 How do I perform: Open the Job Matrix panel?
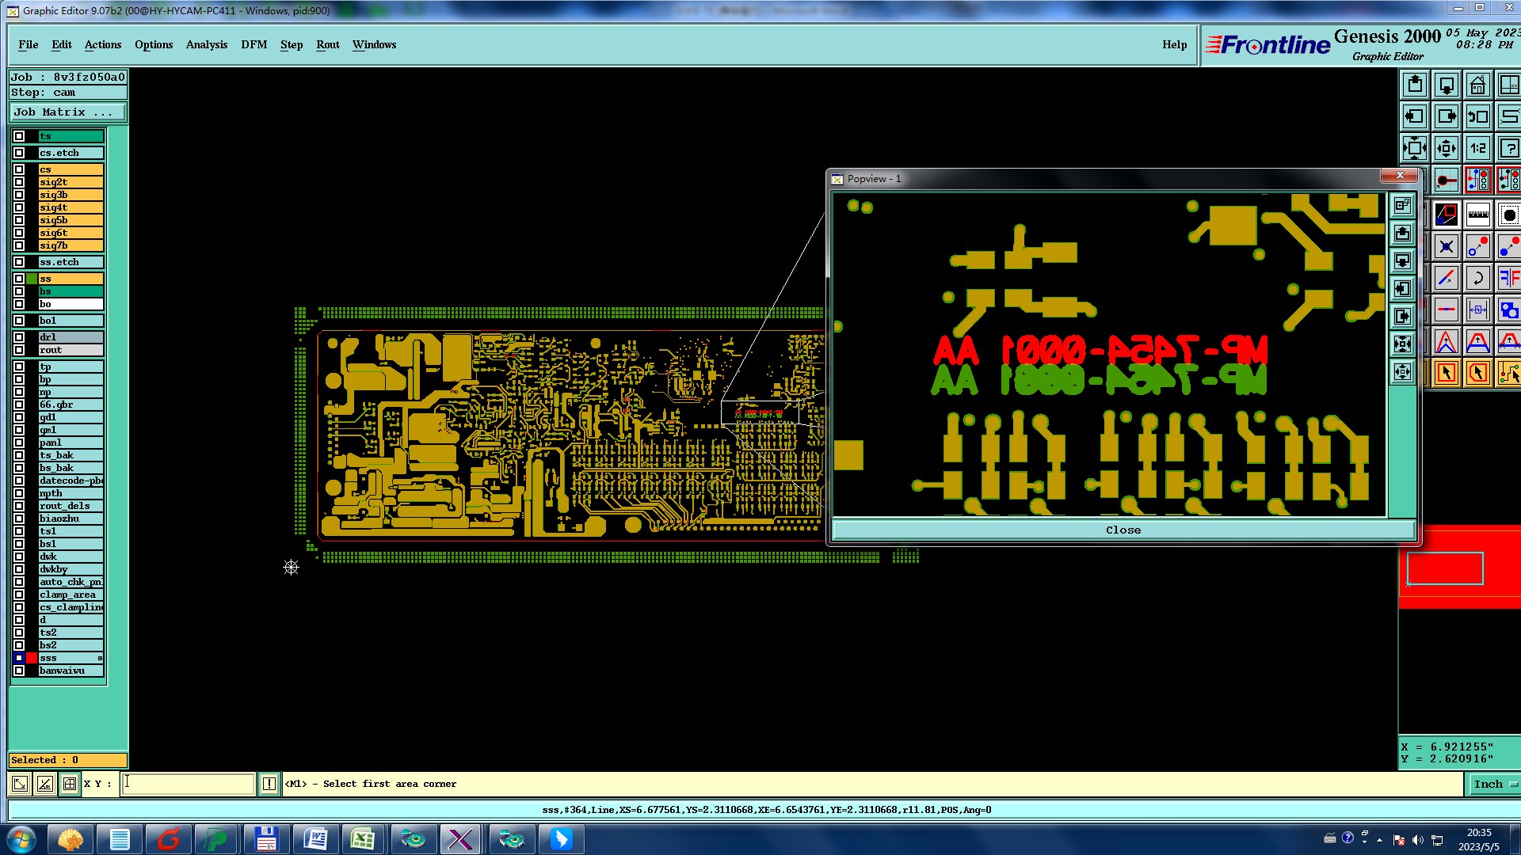pyautogui.click(x=67, y=112)
